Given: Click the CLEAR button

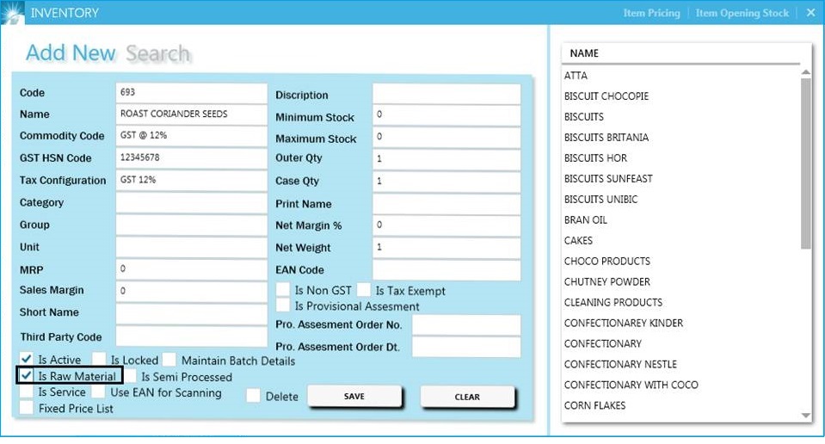Looking at the screenshot, I should point(467,398).
